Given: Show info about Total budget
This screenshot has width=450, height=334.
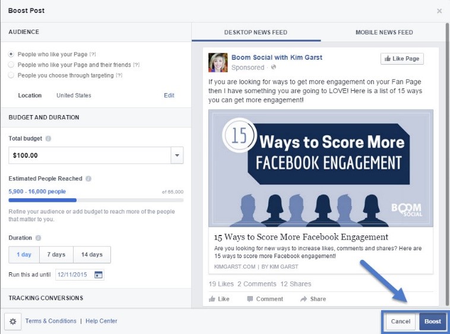Looking at the screenshot, I should coord(48,138).
